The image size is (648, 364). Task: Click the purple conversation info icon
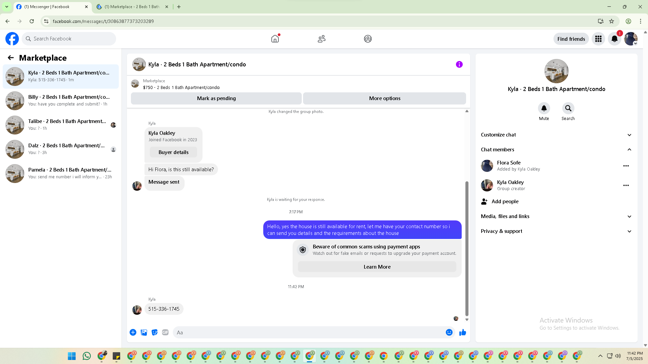[459, 64]
